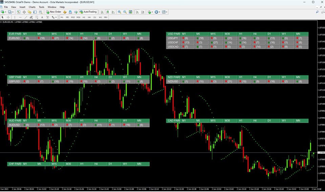Switch chart to line chart view
325x192 pixels.
(x=113, y=12)
